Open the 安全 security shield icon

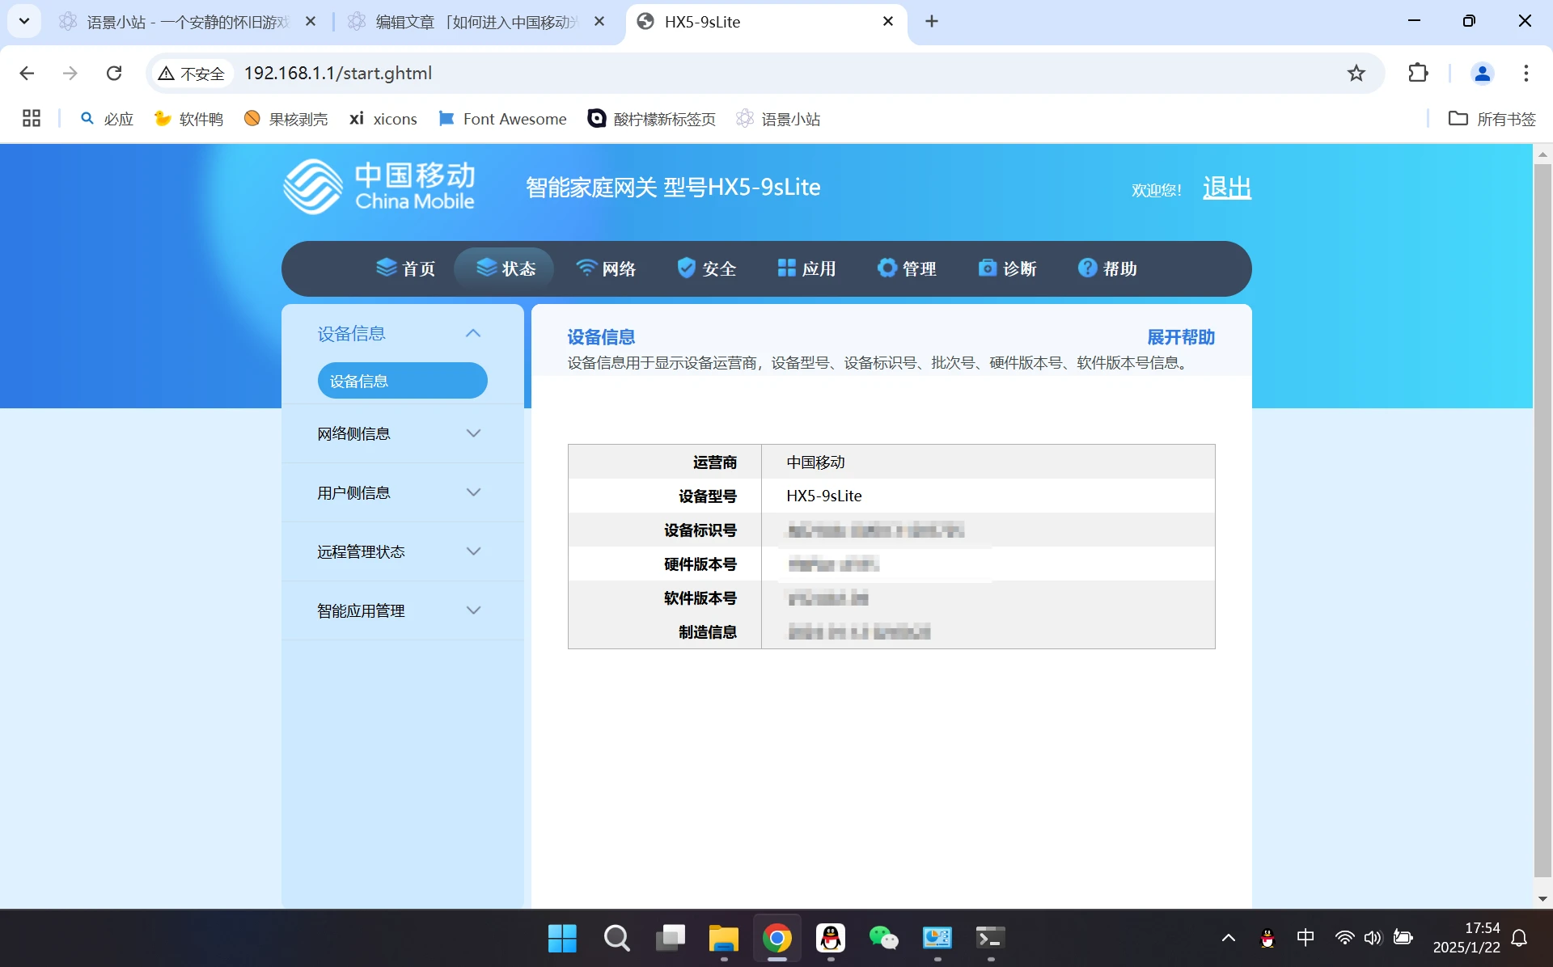tap(687, 268)
